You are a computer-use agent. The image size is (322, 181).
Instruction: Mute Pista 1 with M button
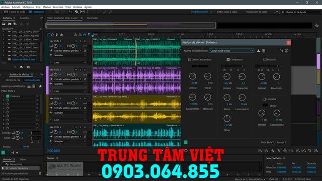point(75,41)
